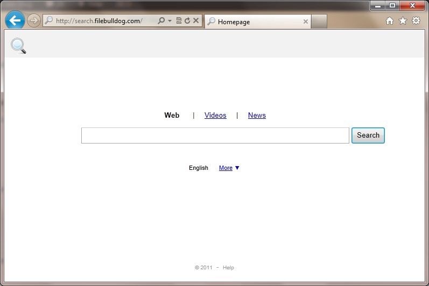
Task: Close the browser window
Action: [x=412, y=6]
